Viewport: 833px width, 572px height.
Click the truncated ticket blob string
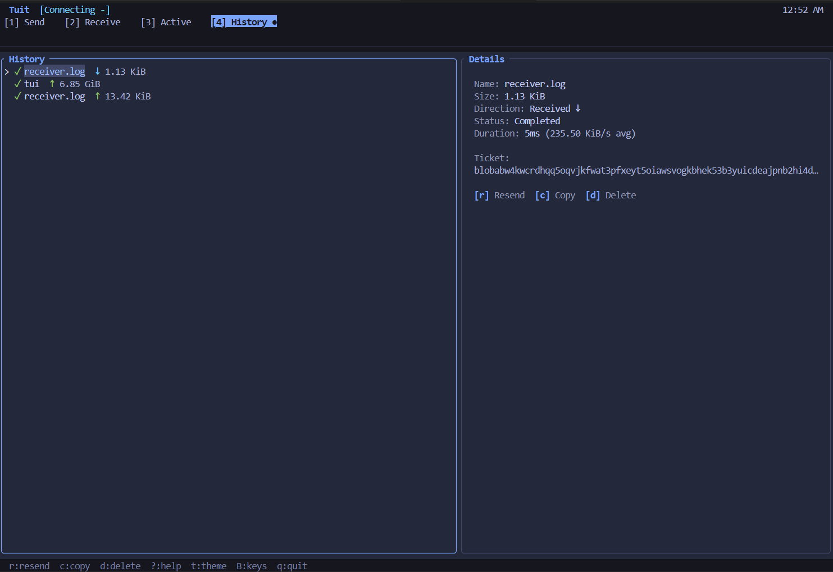tap(646, 170)
